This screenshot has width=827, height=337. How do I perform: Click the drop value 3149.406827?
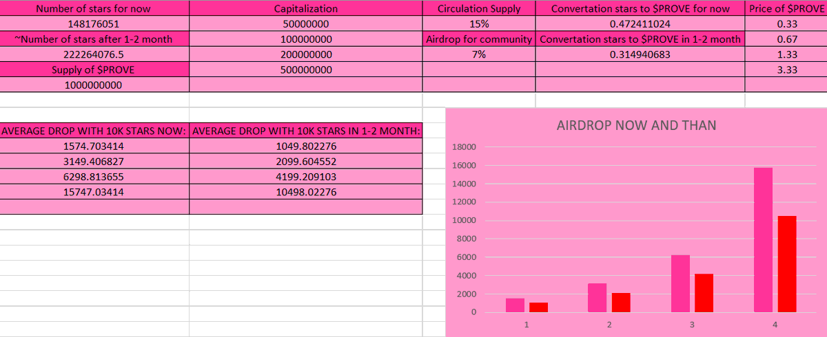click(94, 162)
